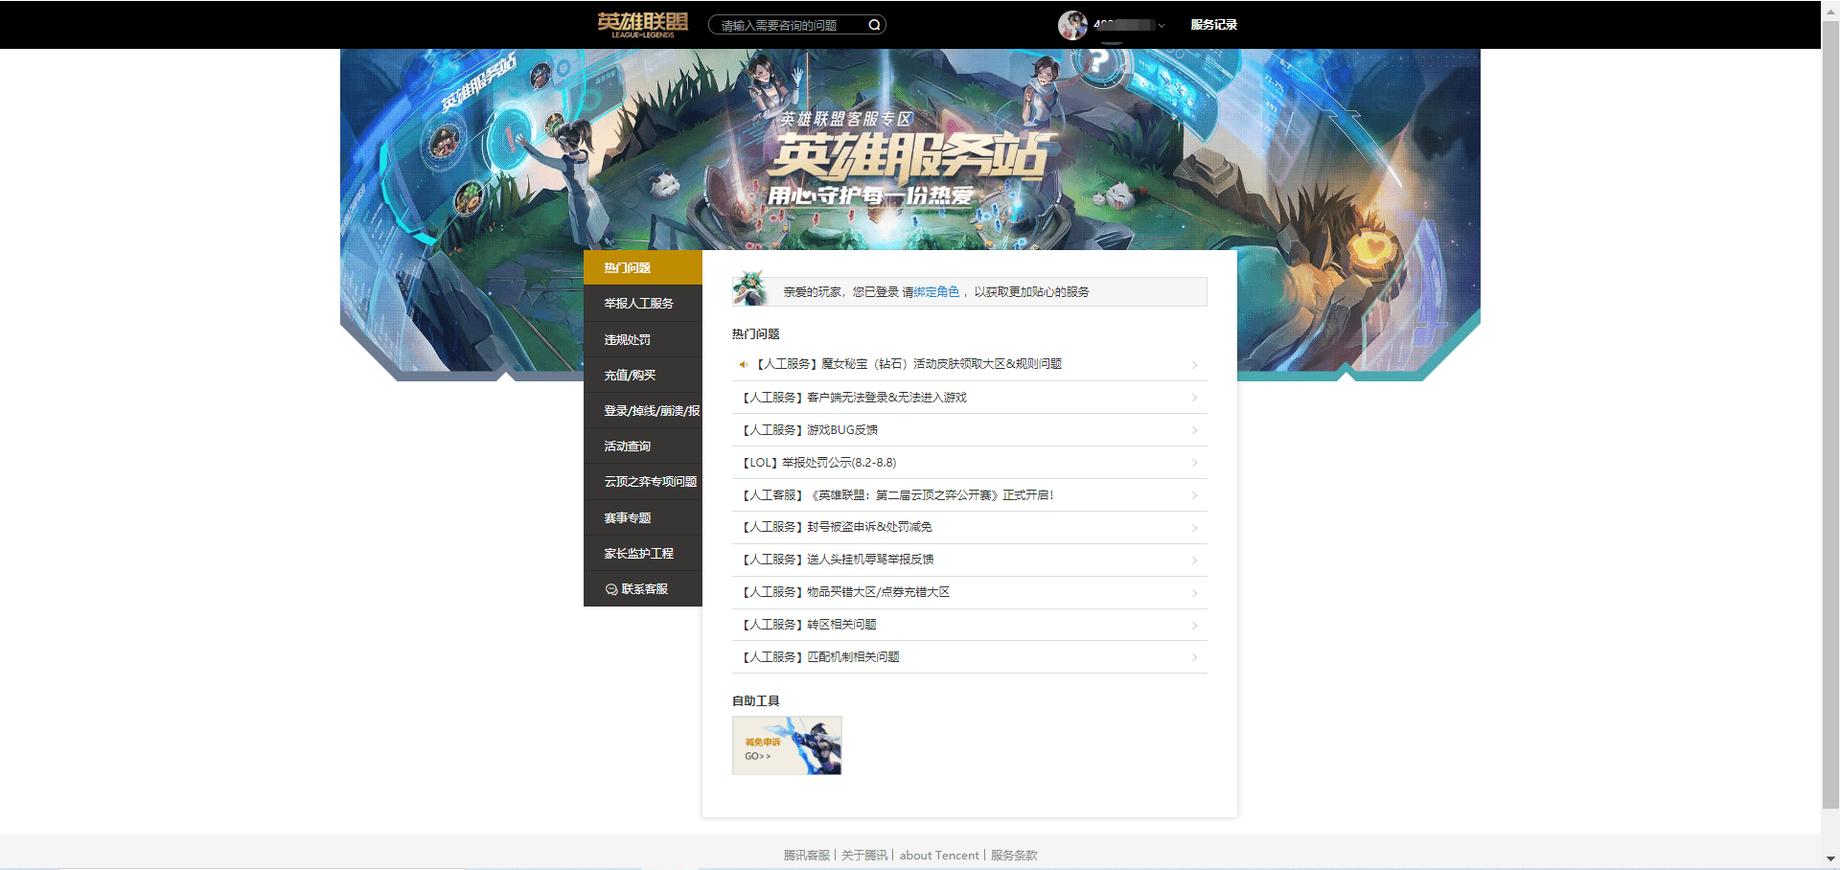Click the search magnifier icon
The width and height of the screenshot is (1840, 870).
(x=873, y=24)
